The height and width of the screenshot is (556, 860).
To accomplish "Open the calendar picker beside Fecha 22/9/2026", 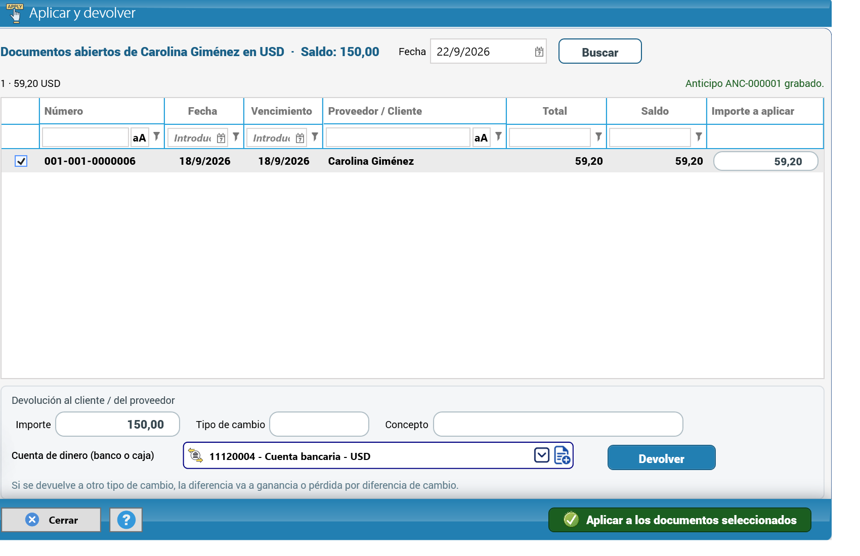I will point(539,52).
